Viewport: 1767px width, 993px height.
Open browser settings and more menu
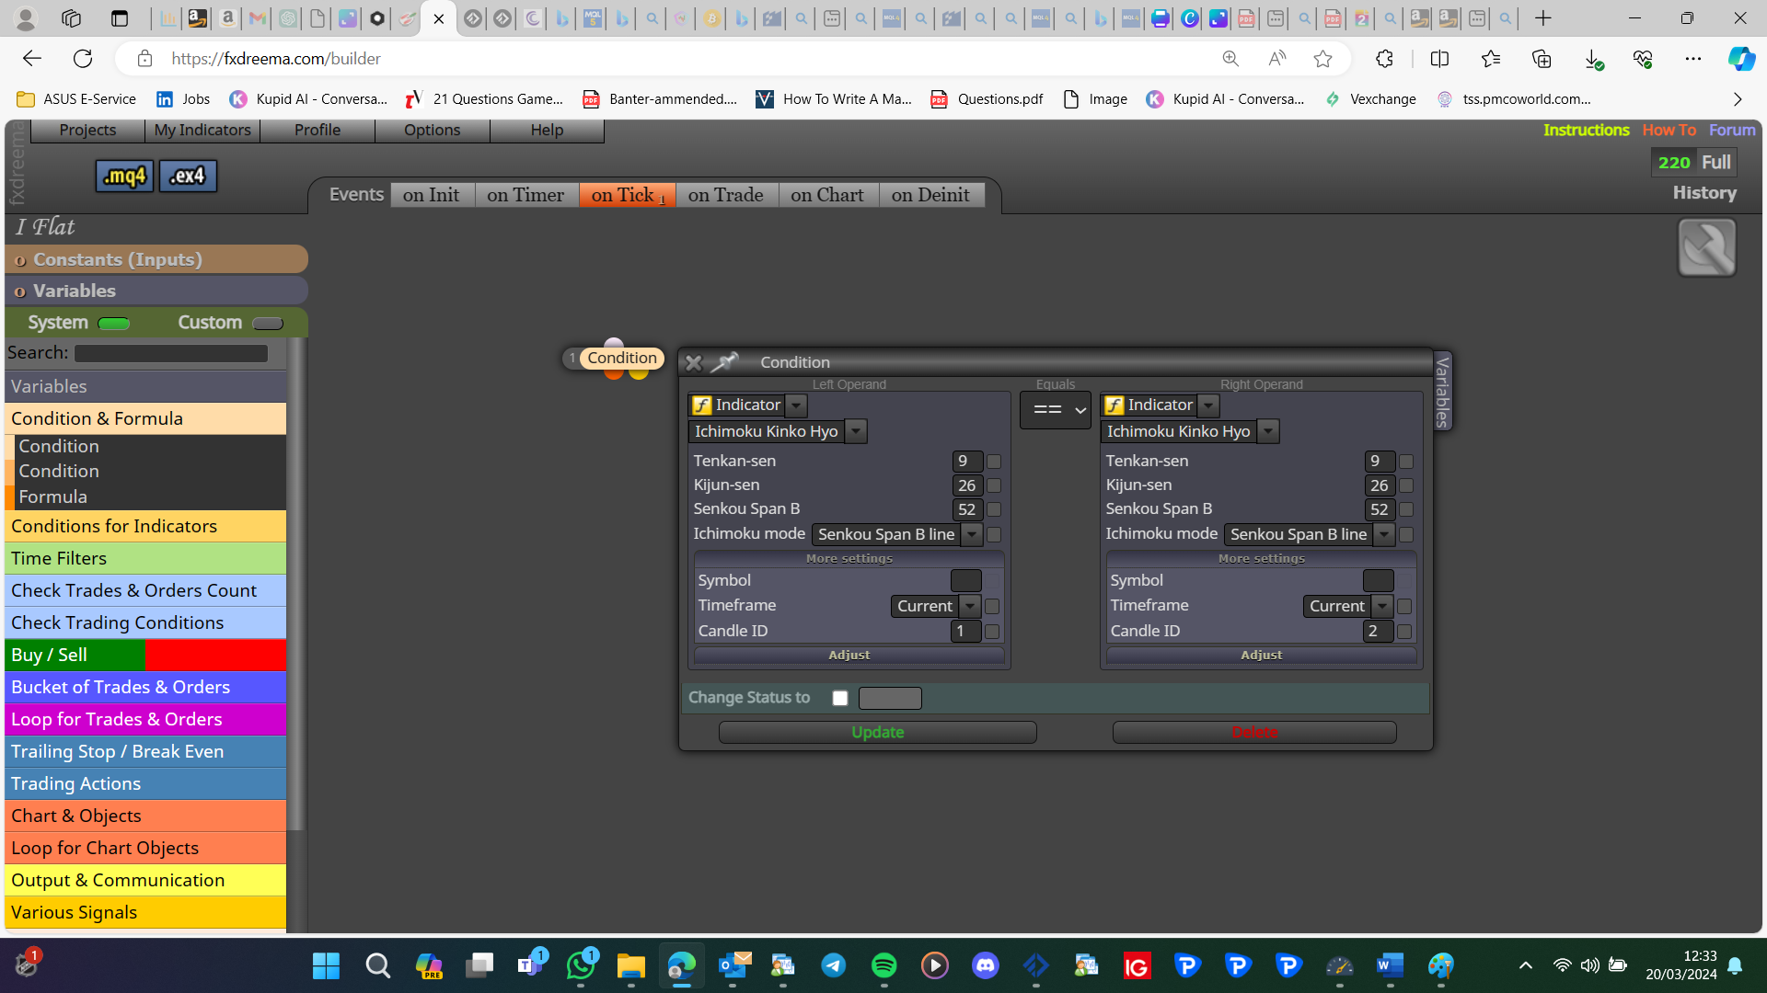pyautogui.click(x=1693, y=59)
